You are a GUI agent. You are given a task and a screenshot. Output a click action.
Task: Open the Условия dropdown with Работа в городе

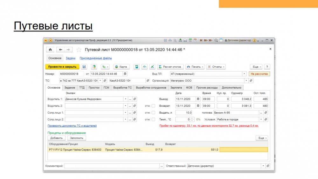tap(261, 120)
